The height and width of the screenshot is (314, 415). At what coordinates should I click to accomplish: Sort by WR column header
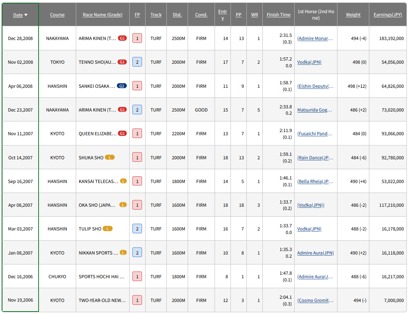click(254, 15)
